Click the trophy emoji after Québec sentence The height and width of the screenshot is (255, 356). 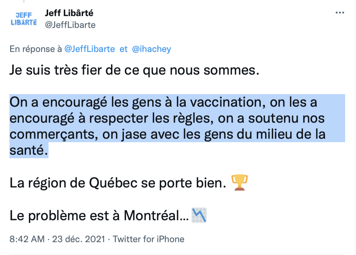[x=239, y=183]
